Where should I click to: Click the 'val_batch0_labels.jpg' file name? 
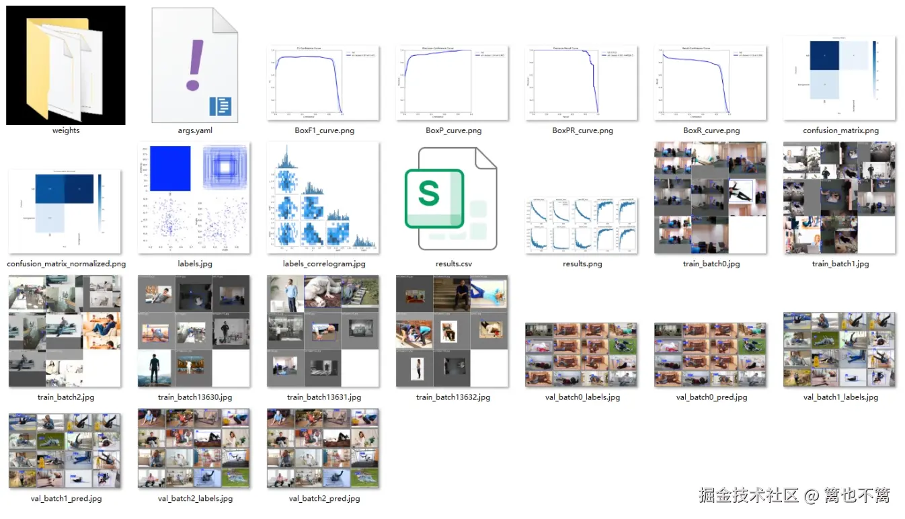pos(582,397)
